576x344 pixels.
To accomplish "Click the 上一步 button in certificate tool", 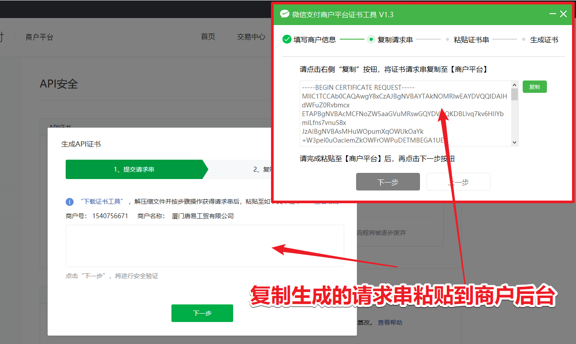I will (x=458, y=182).
